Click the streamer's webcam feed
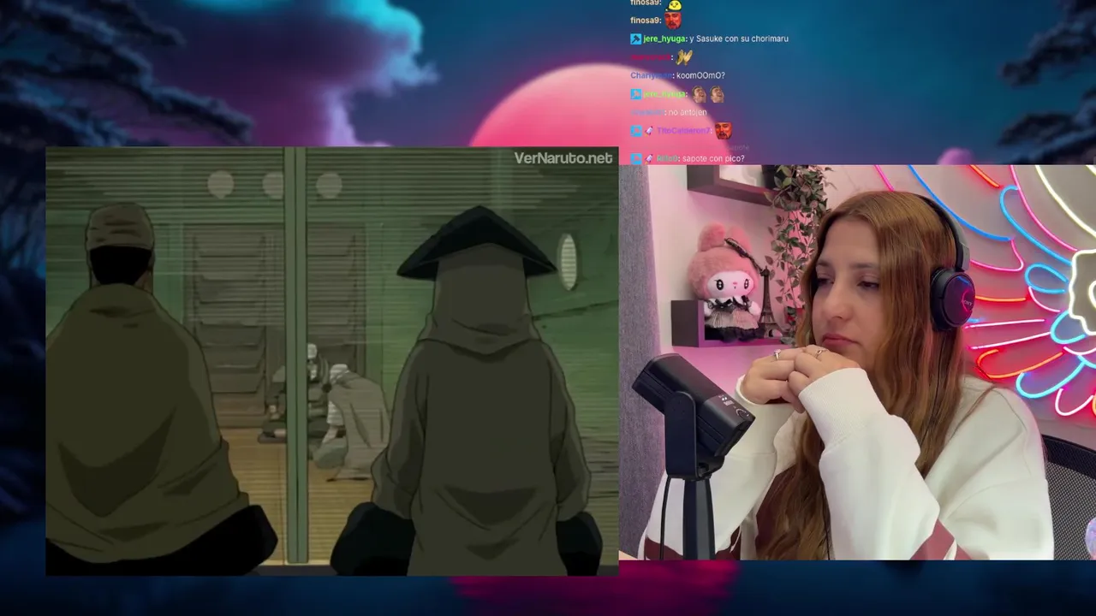1096x616 pixels. click(857, 363)
